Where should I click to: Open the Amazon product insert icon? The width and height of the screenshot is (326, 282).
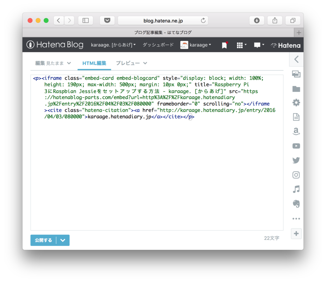click(x=296, y=132)
